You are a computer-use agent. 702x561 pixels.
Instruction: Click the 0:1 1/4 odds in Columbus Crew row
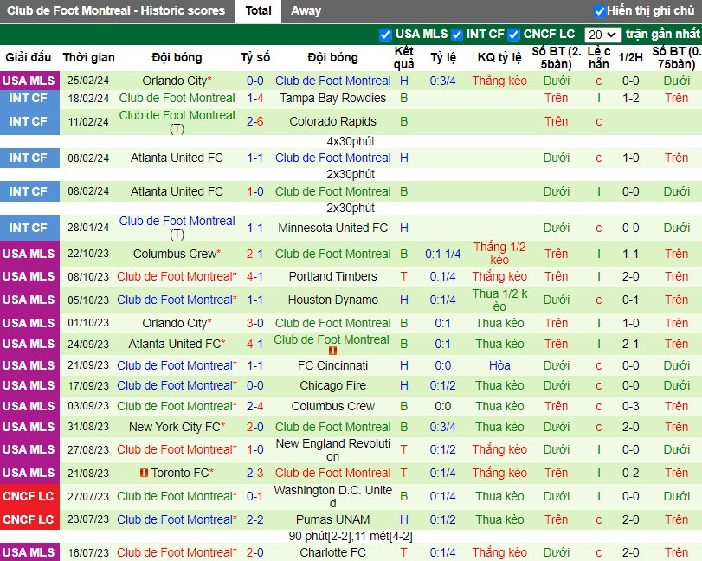pyautogui.click(x=442, y=254)
